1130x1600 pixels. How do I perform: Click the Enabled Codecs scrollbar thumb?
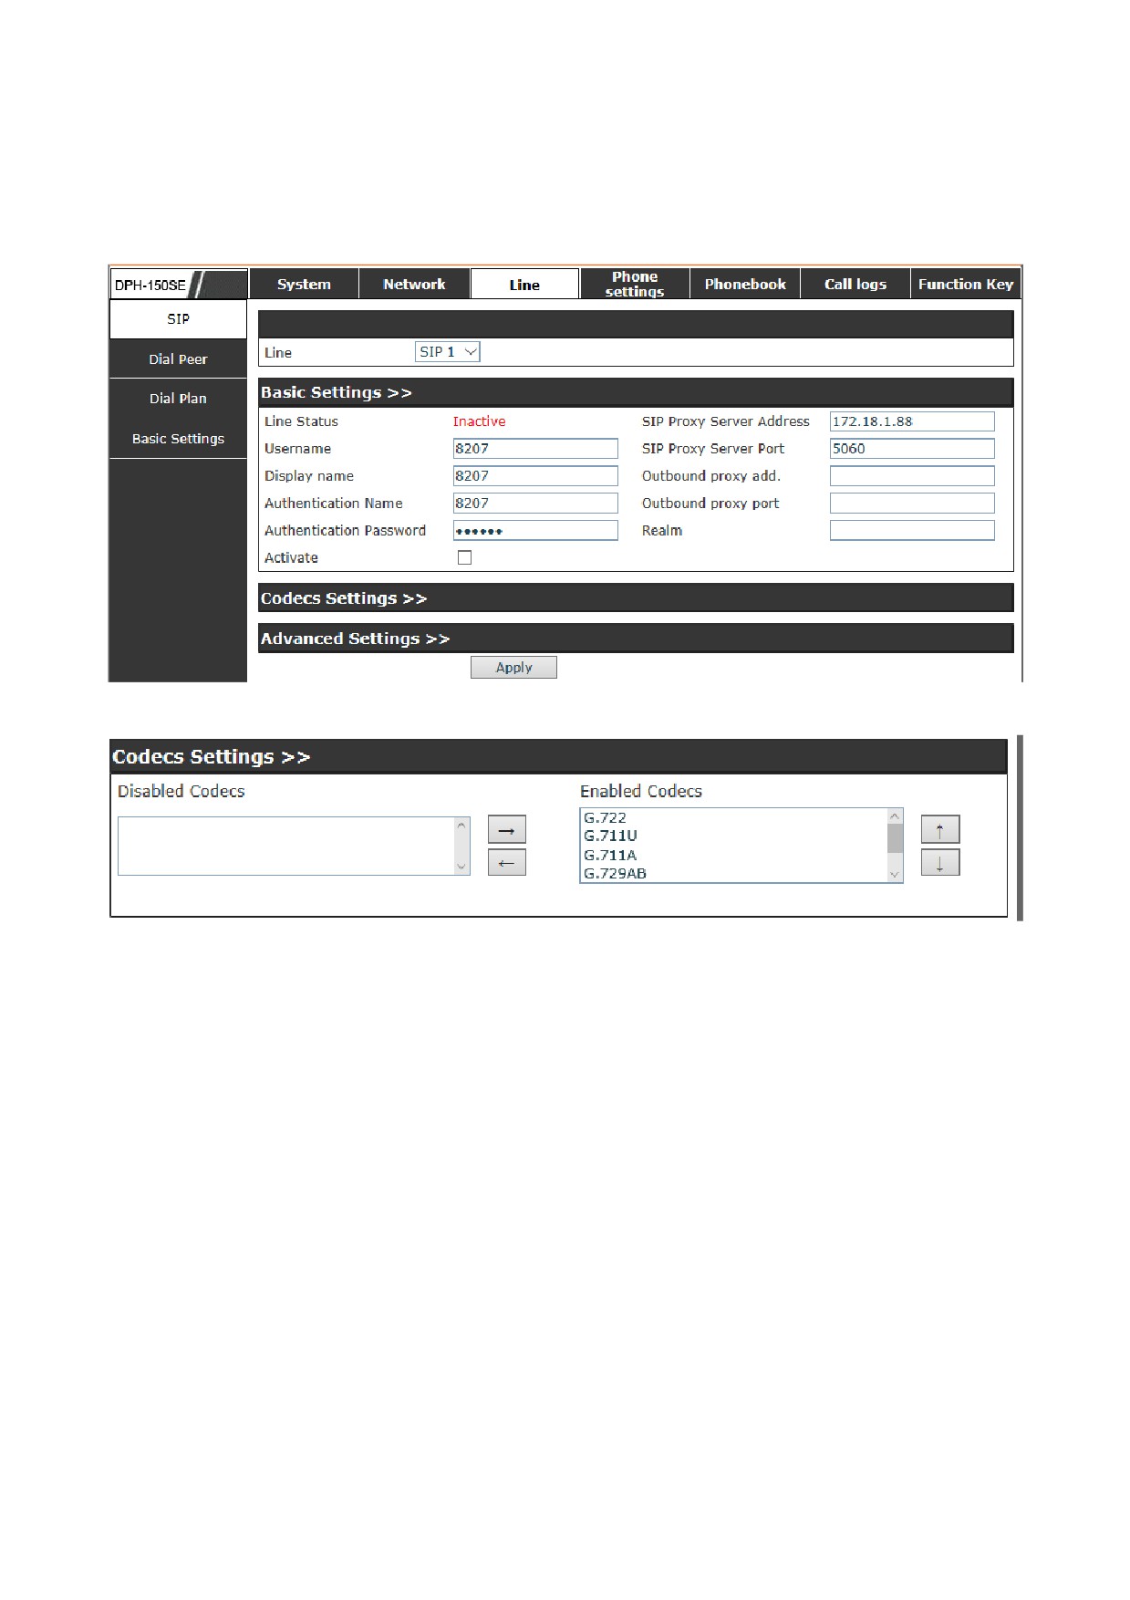(895, 837)
